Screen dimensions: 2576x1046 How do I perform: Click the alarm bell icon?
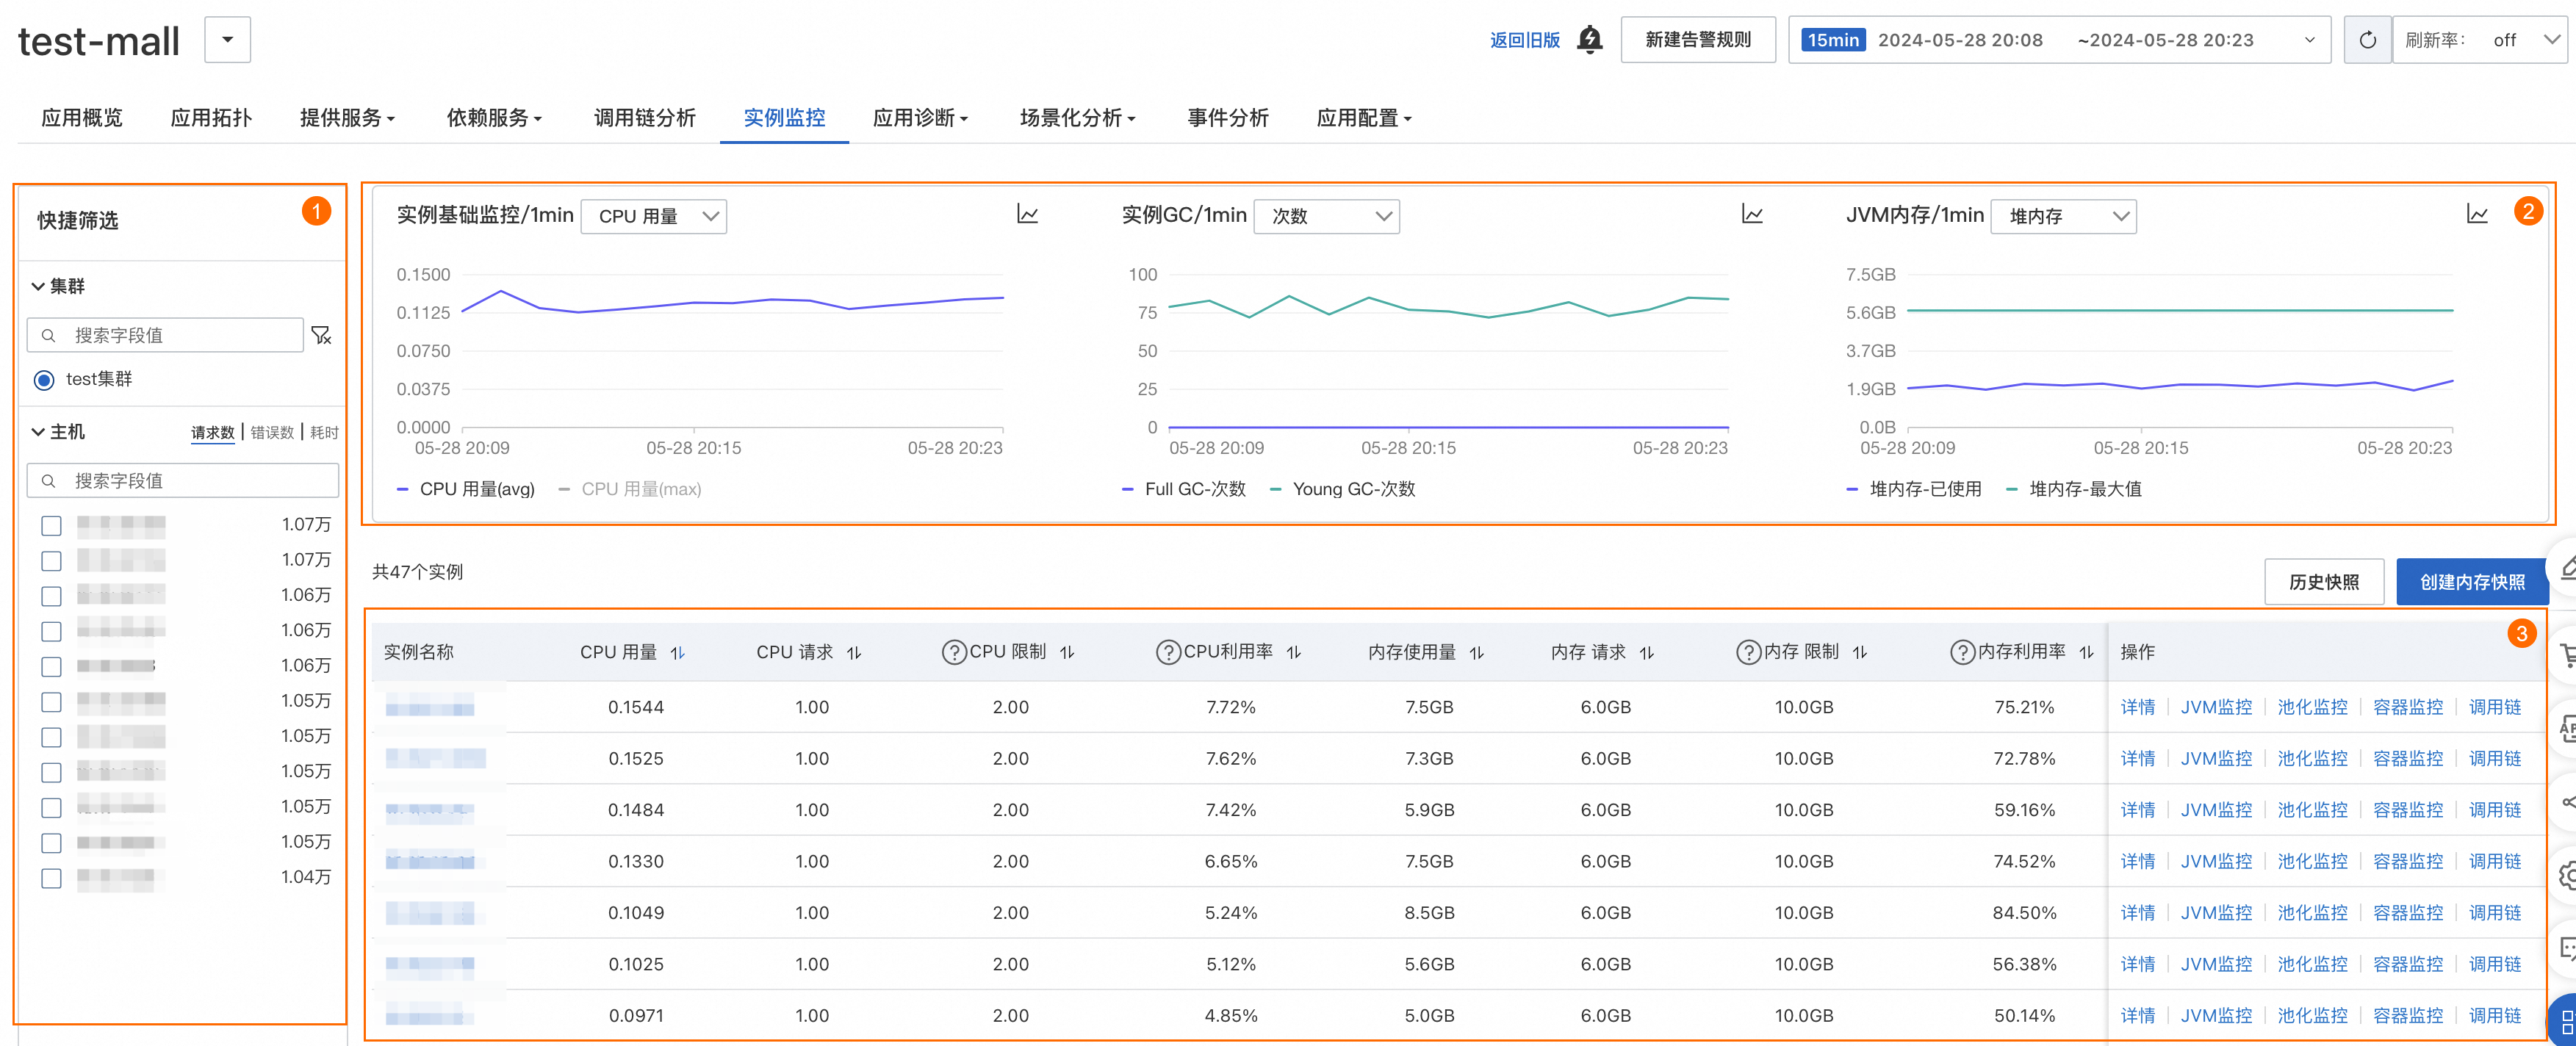click(x=1589, y=40)
